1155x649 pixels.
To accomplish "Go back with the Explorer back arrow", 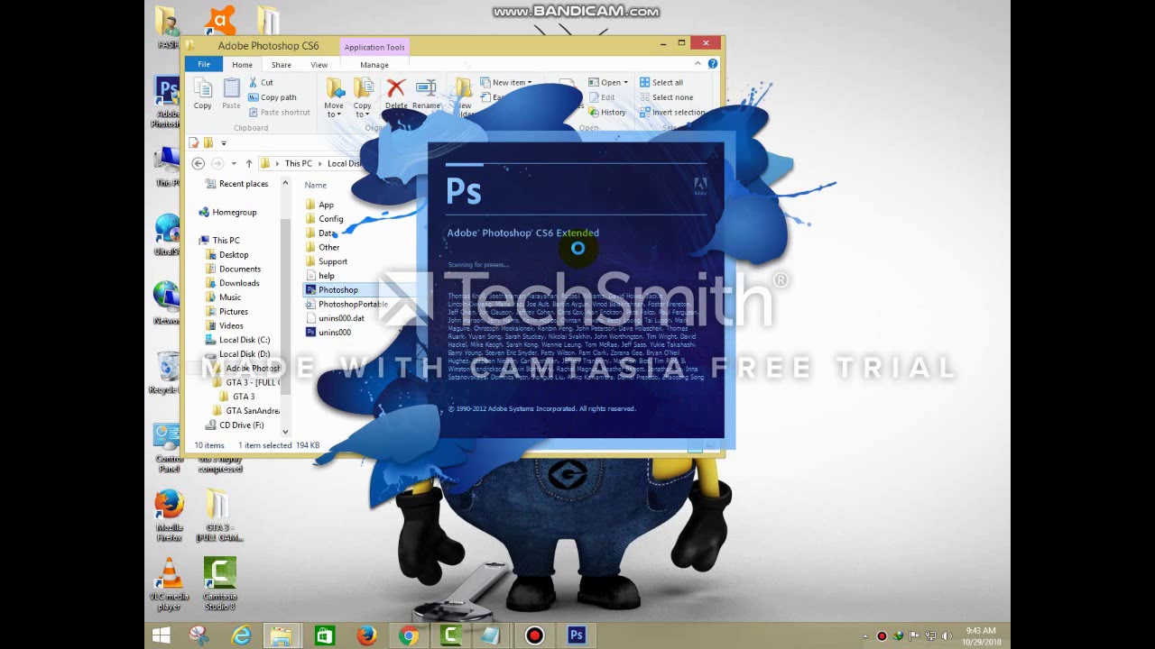I will click(x=199, y=163).
